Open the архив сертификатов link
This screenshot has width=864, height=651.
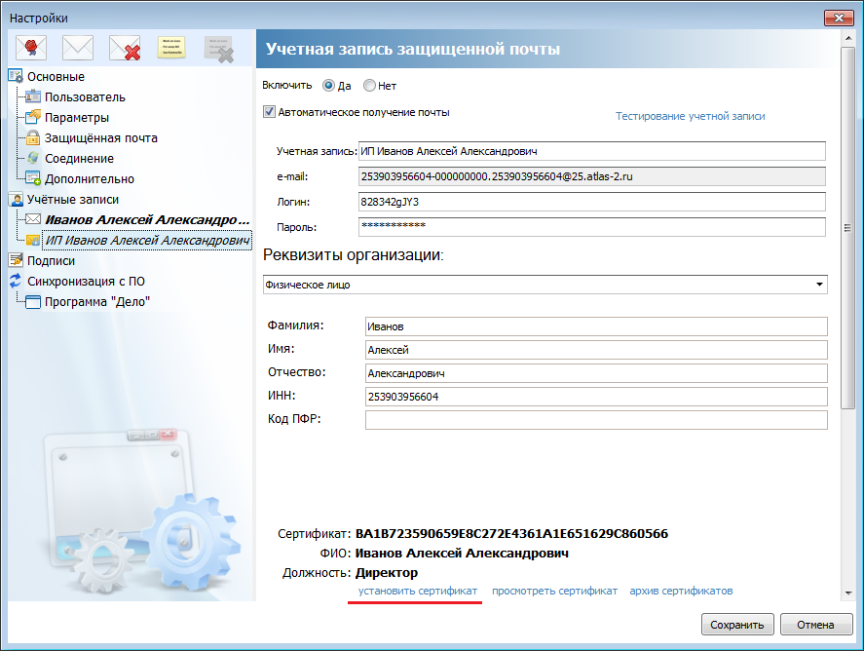pyautogui.click(x=681, y=591)
